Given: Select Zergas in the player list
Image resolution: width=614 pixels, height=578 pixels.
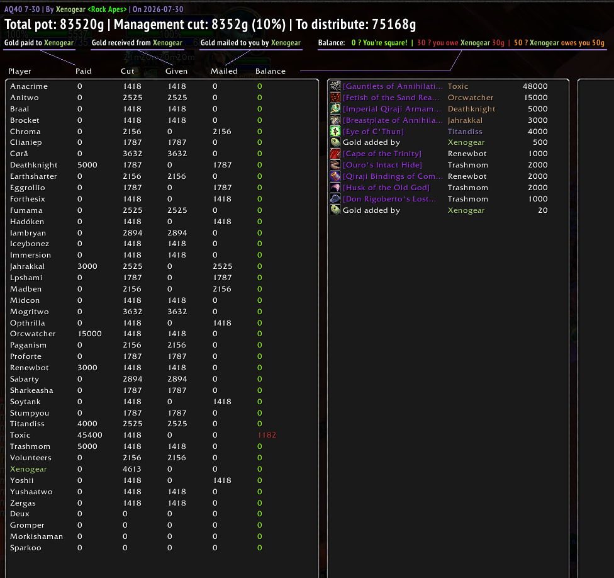Looking at the screenshot, I should 23,503.
